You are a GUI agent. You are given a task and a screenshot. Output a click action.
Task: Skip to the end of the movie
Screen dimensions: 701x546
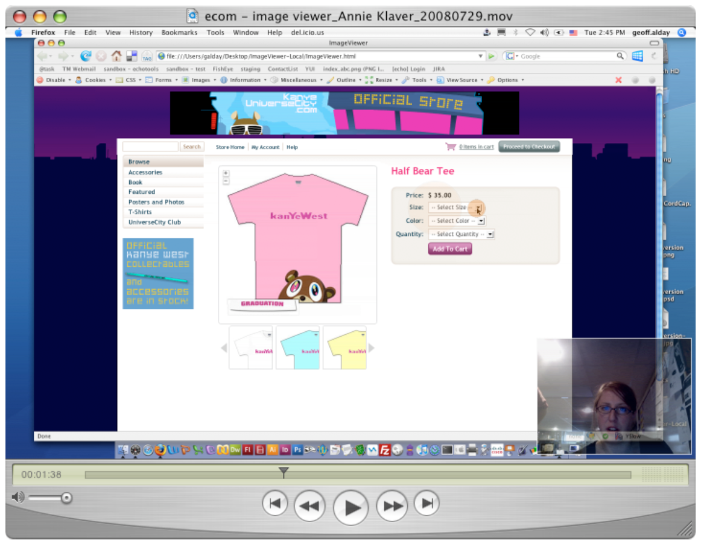pos(427,503)
